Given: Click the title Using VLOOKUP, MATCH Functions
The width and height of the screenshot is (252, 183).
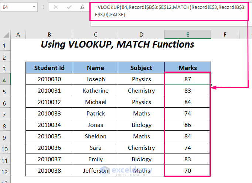Looking at the screenshot, I should point(117,45).
